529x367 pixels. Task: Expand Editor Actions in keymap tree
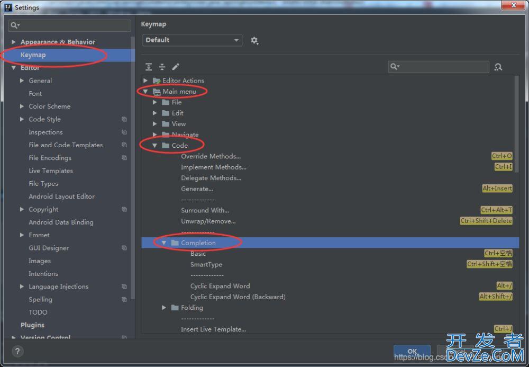[x=145, y=80]
